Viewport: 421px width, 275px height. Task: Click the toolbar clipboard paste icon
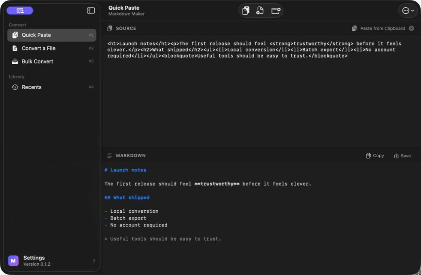(246, 11)
